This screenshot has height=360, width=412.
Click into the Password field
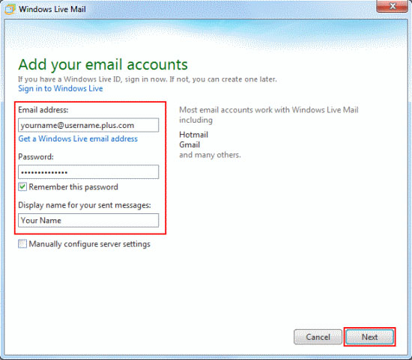88,172
